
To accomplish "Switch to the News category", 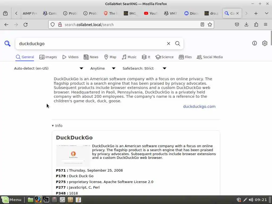I will click(91, 57).
